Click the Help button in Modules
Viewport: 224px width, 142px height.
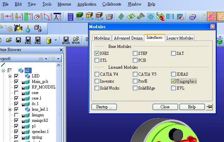click(x=192, y=107)
